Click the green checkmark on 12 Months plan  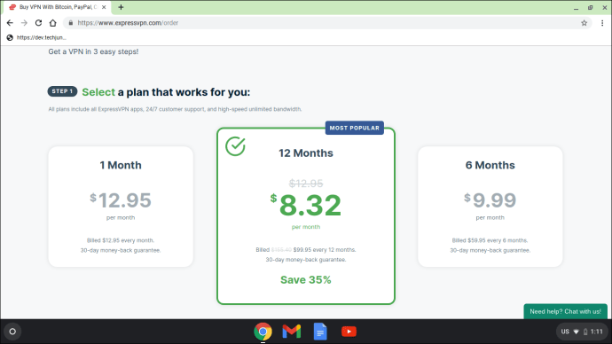pyautogui.click(x=235, y=146)
